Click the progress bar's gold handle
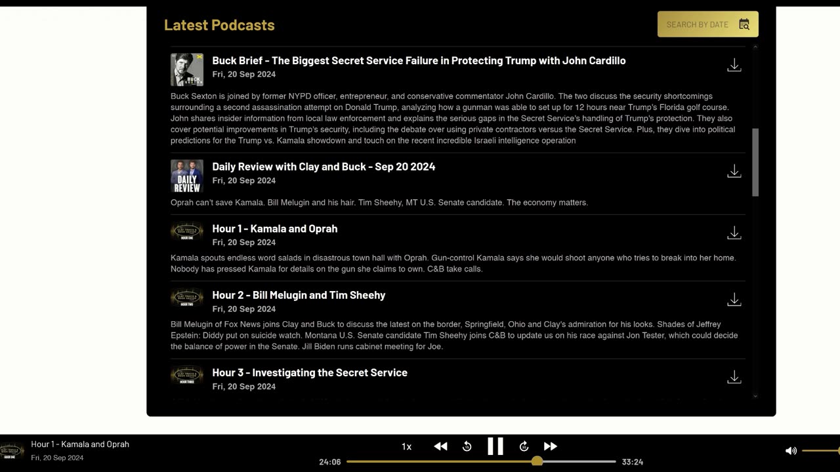 click(x=537, y=462)
